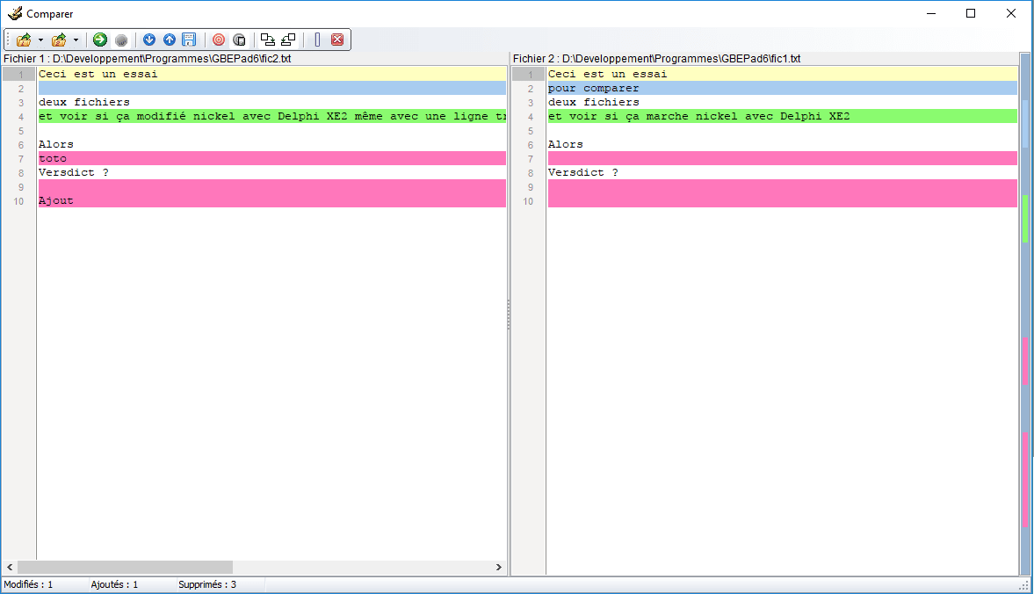Select line 'Ceci est un essai' in Fichier 2
Image resolution: width=1034 pixels, height=594 pixels.
point(782,74)
